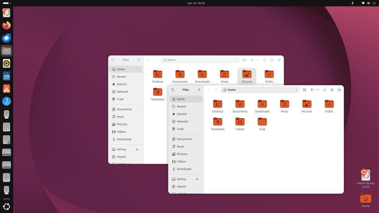This screenshot has height=213, width=379.
Task: Select Desktop folder in back window
Action: pos(158,76)
